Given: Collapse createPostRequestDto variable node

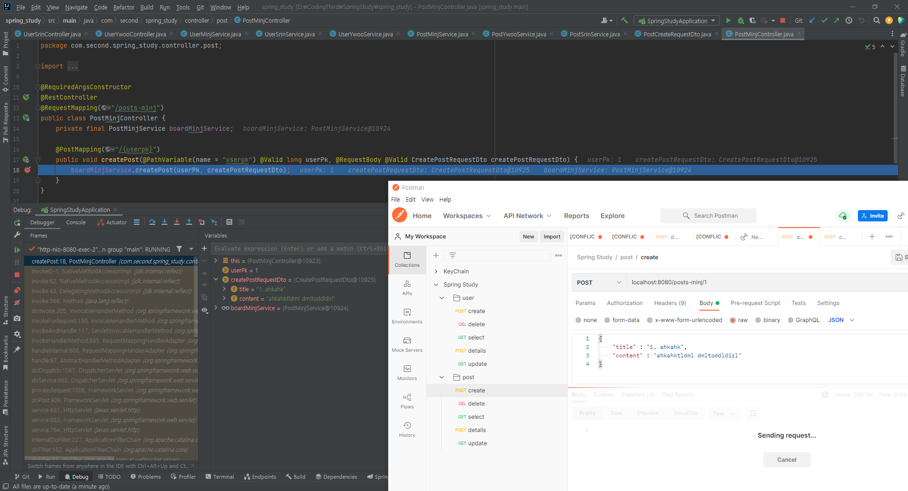Looking at the screenshot, I should 216,279.
